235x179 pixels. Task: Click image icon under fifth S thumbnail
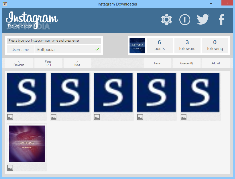point(184,117)
